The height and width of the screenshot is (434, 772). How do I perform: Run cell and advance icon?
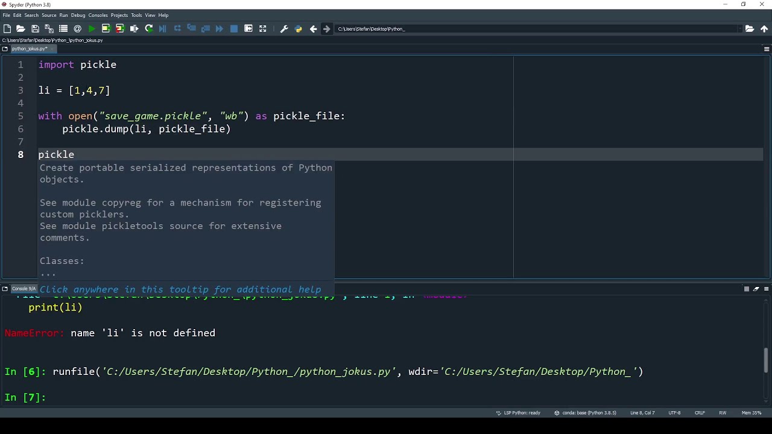pos(119,28)
